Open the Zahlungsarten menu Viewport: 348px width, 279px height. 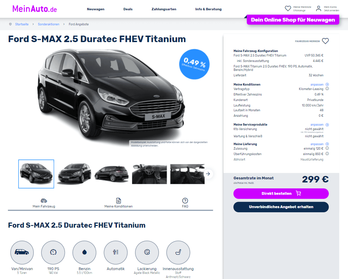pos(164,9)
